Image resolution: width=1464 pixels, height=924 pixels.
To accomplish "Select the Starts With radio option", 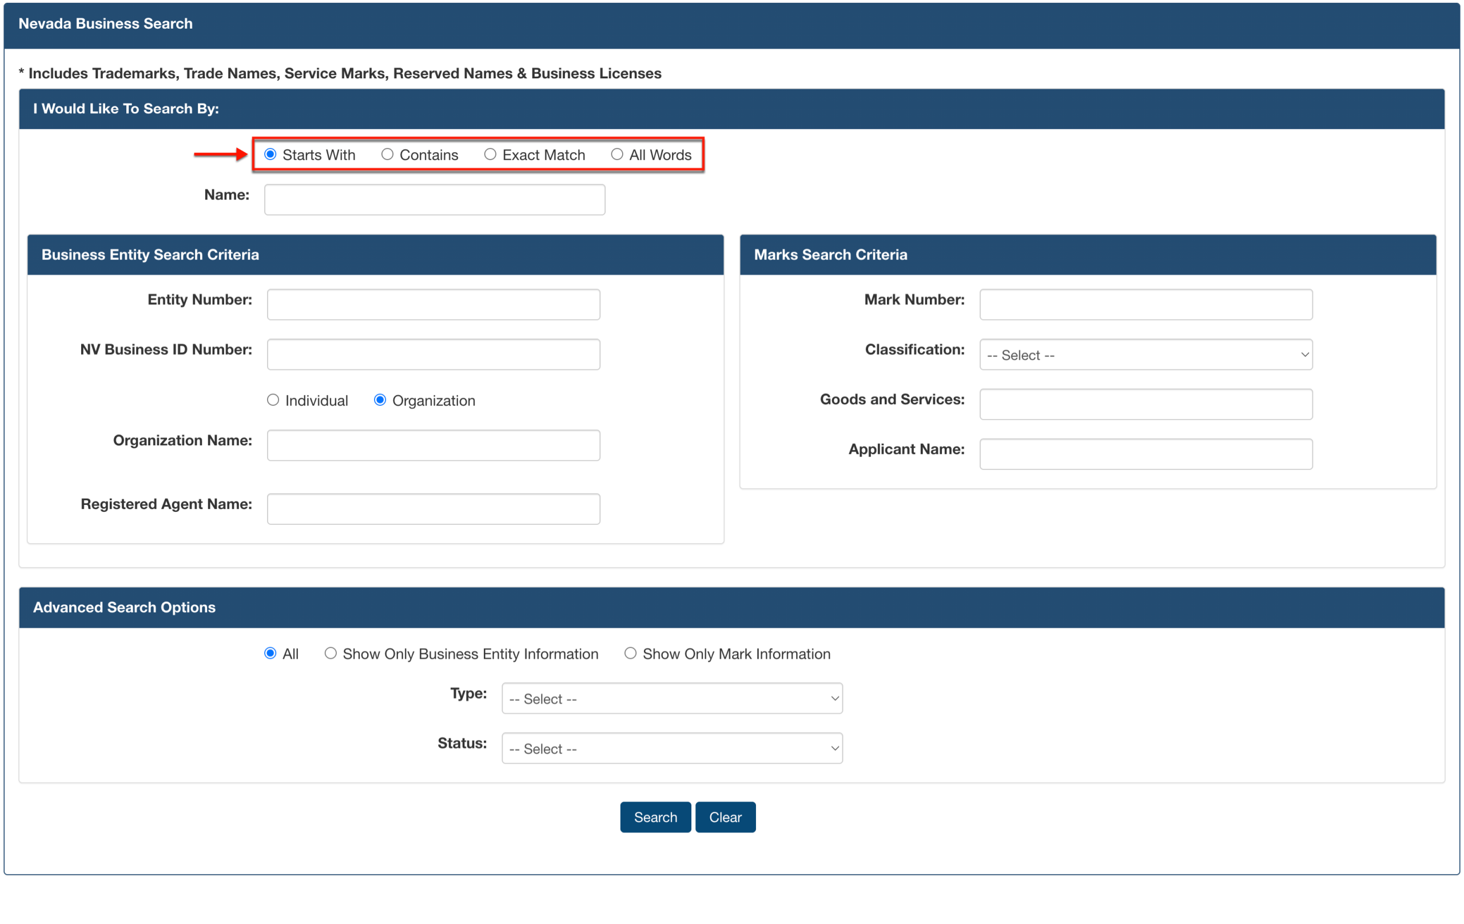I will point(270,154).
